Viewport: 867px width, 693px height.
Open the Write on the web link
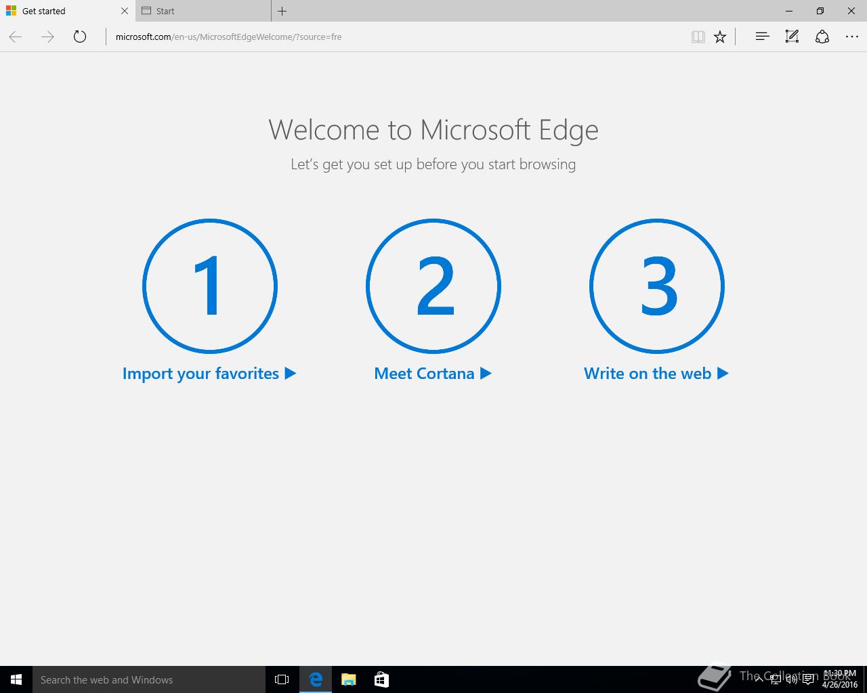[x=656, y=374]
